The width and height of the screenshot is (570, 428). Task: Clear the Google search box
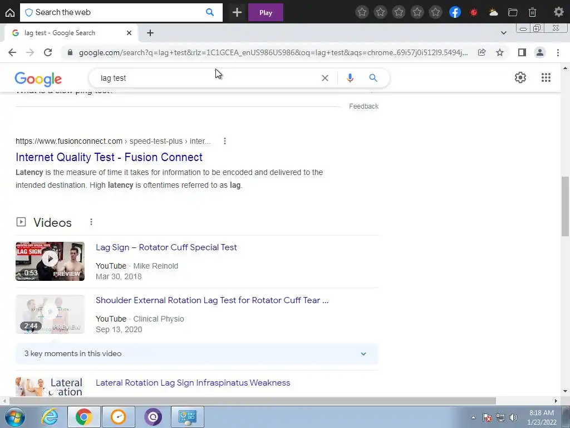point(325,78)
